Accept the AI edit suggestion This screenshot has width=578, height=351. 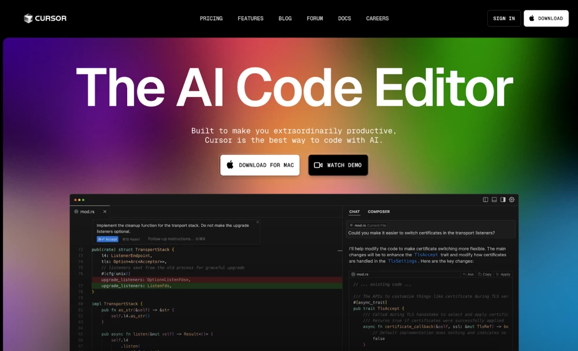click(108, 238)
